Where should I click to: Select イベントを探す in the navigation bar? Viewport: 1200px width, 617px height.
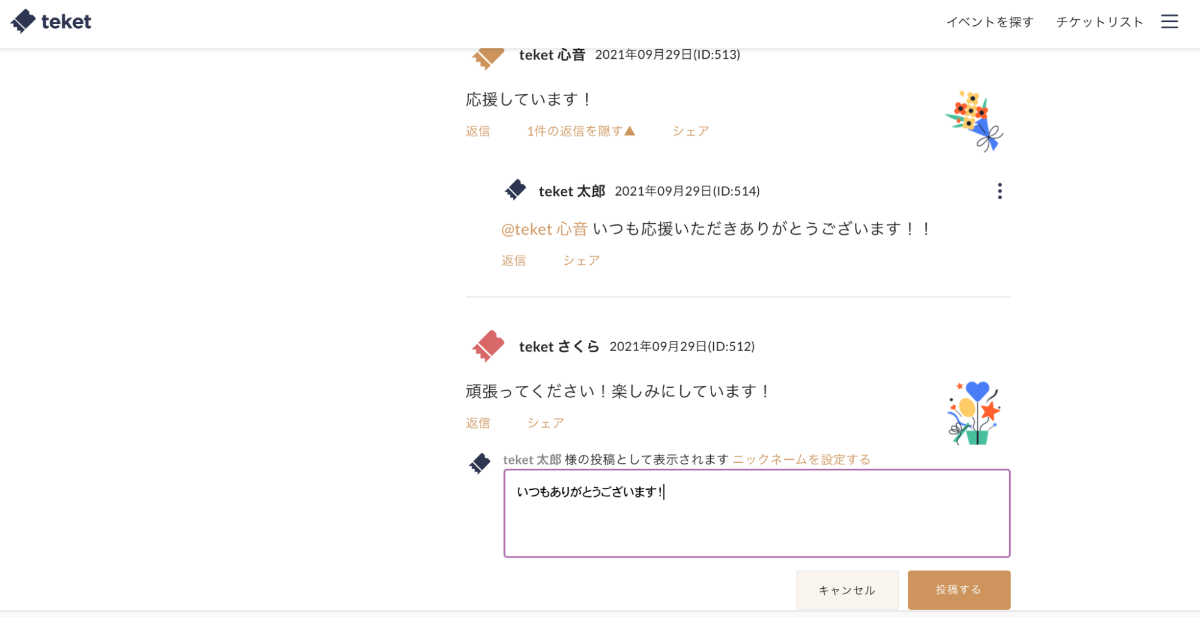click(990, 21)
